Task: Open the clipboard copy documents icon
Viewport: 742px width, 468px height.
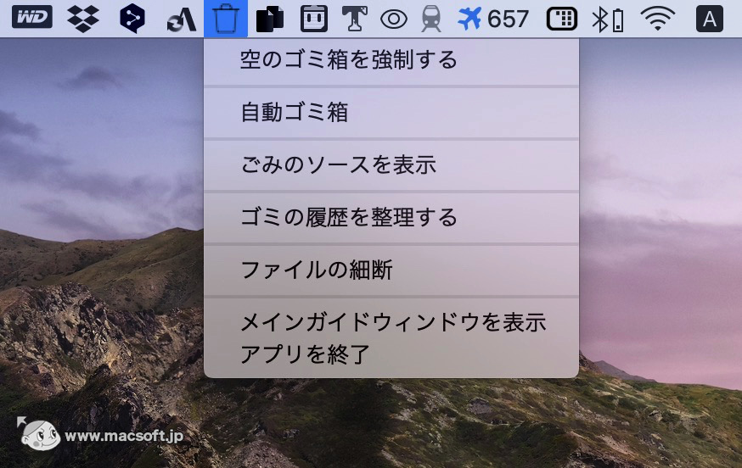Action: click(270, 19)
